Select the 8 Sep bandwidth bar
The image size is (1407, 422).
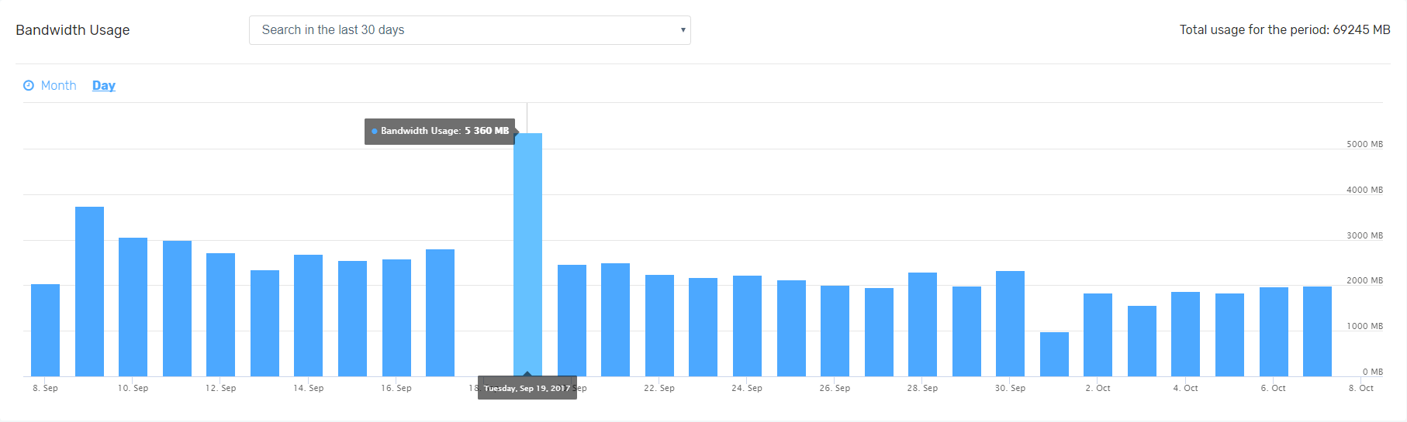click(x=45, y=331)
